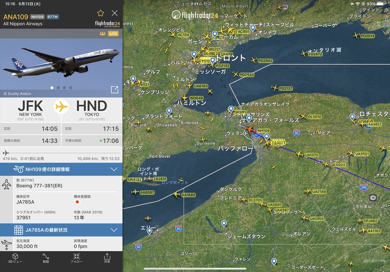Tap the ANA Boeing 777 aircraft photo
The image size is (390, 272).
pos(61,64)
